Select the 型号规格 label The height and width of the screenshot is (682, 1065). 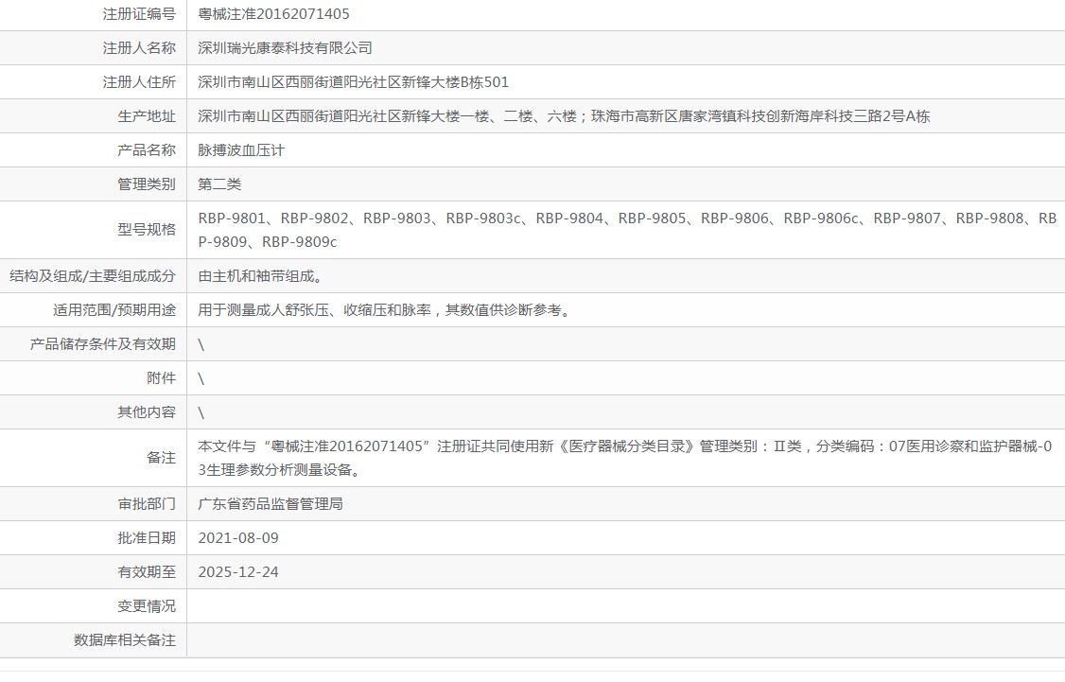point(146,230)
